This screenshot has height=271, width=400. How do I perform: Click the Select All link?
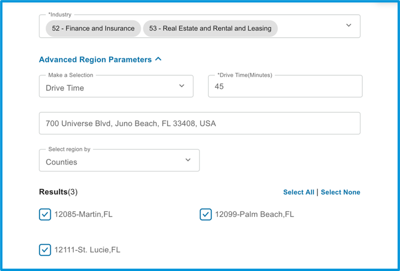(x=299, y=192)
